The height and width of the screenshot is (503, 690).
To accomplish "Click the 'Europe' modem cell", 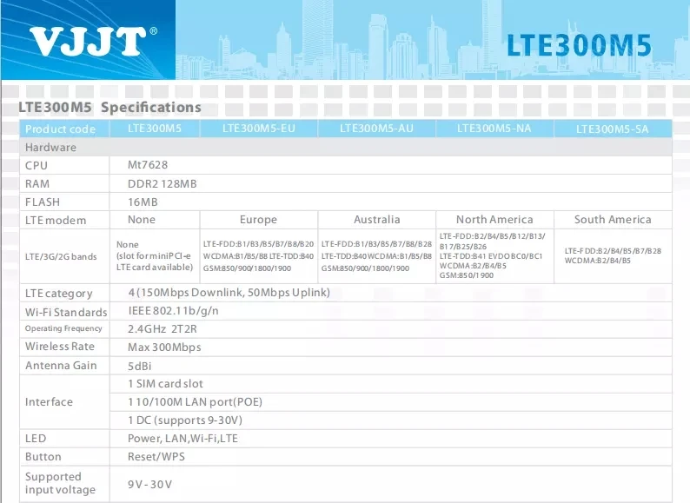I will tap(258, 220).
